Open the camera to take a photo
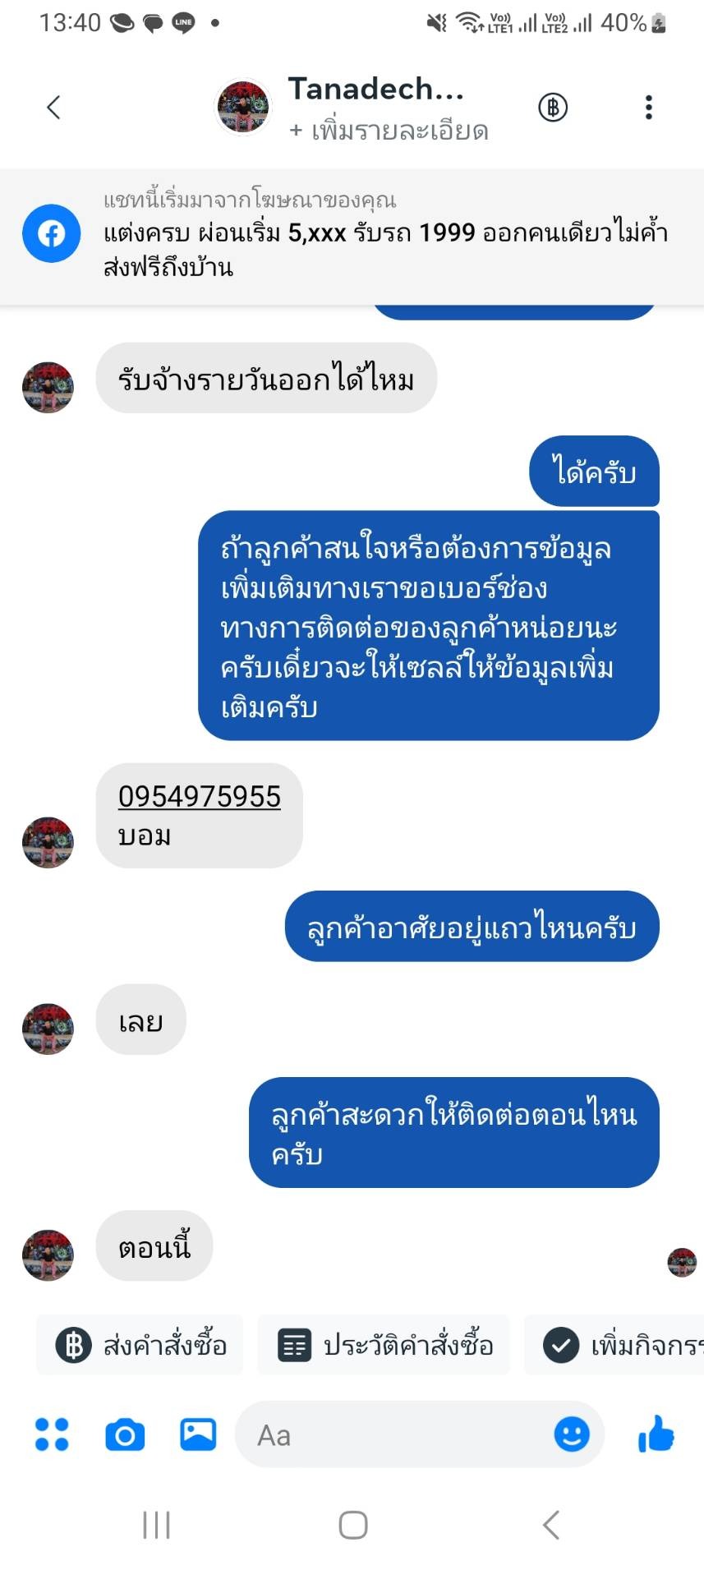704x1570 pixels. tap(125, 1434)
